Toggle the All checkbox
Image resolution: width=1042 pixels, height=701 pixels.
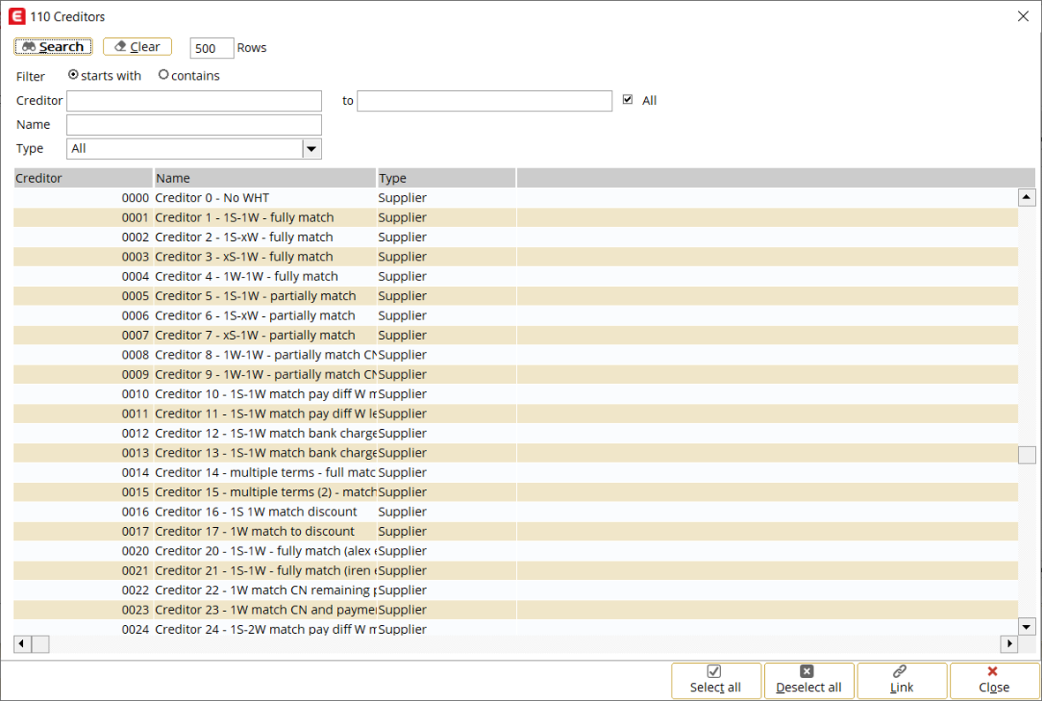[627, 99]
